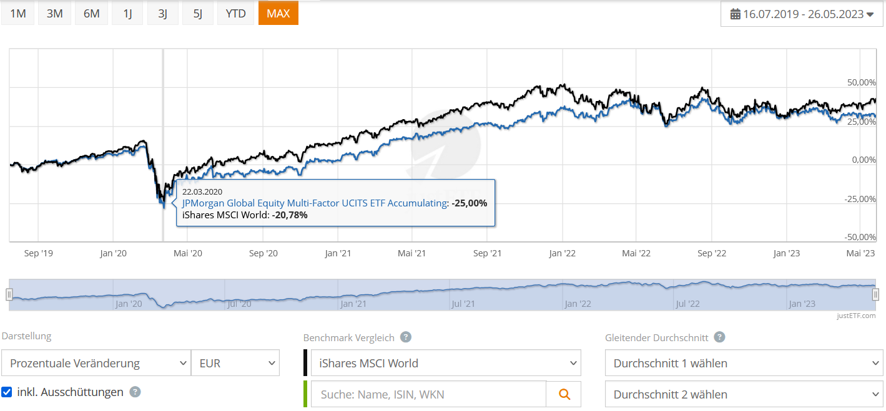This screenshot has width=886, height=411.
Task: Click help icon beside Benchmark Vergleich
Action: pyautogui.click(x=406, y=337)
